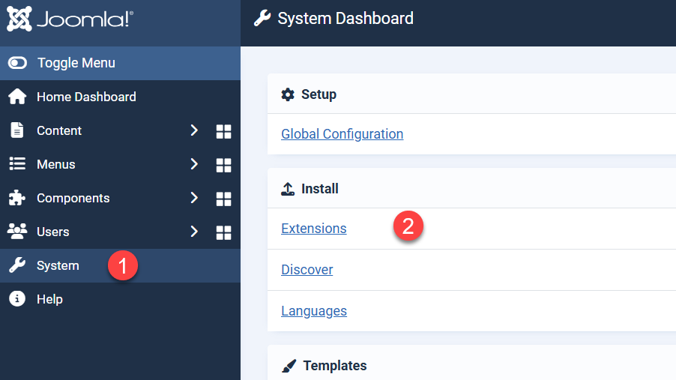Click the Content file icon in sidebar
The width and height of the screenshot is (676, 380).
16,130
